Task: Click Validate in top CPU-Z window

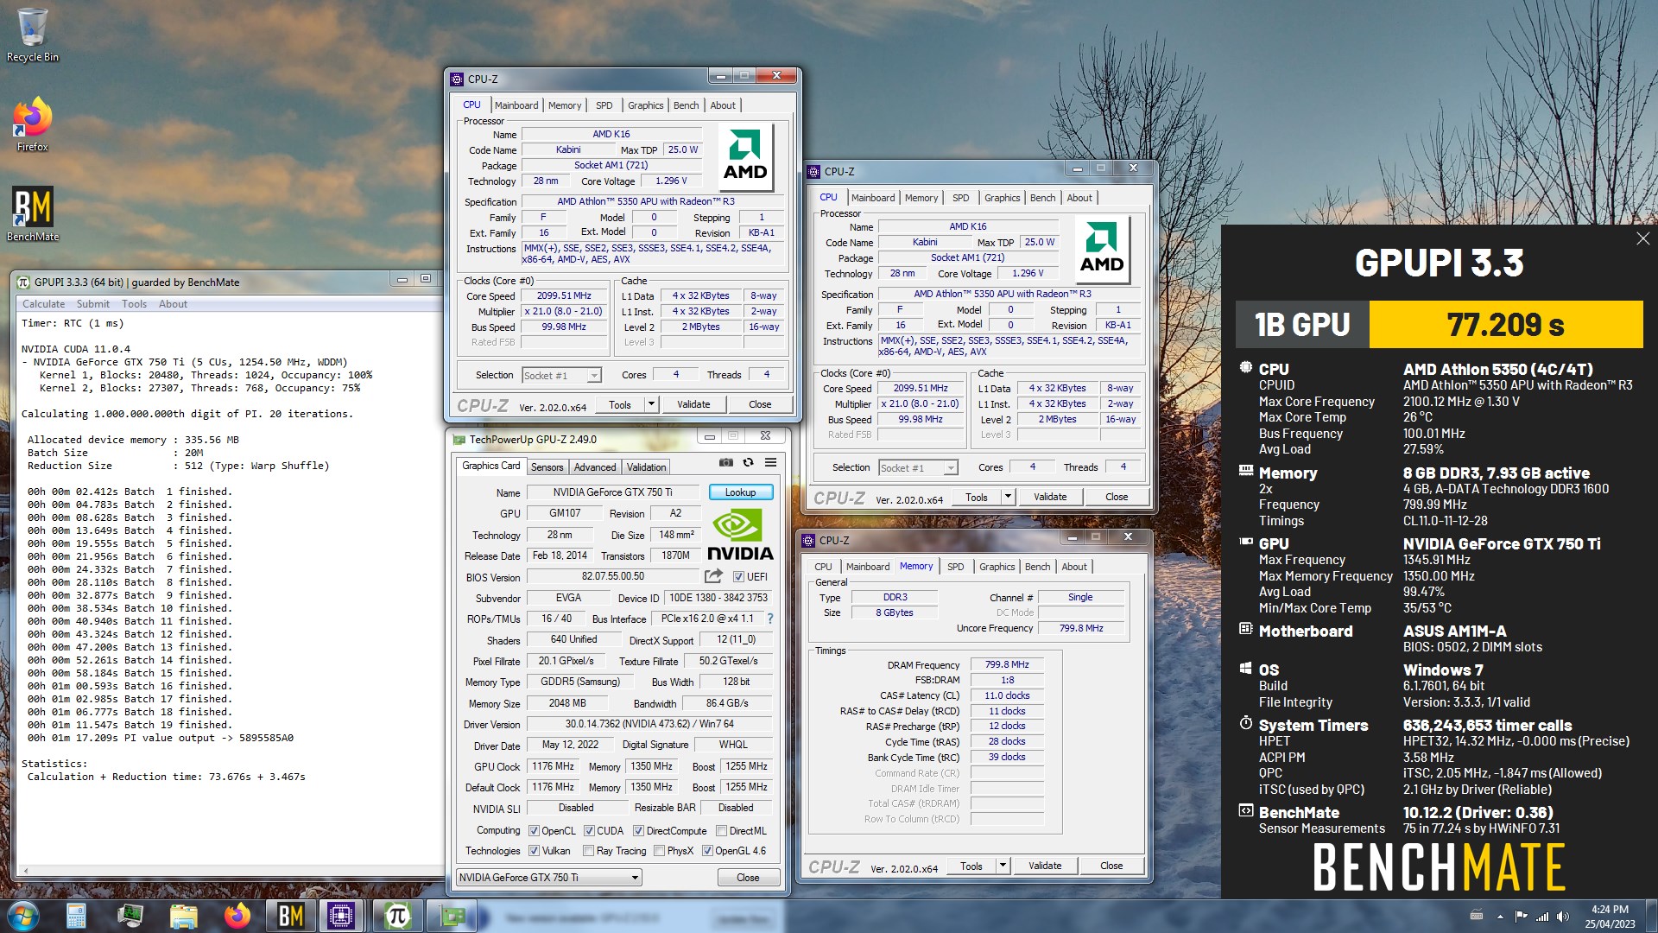Action: point(693,404)
